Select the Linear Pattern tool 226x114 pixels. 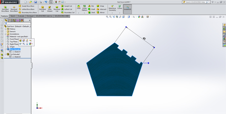click(x=85, y=8)
